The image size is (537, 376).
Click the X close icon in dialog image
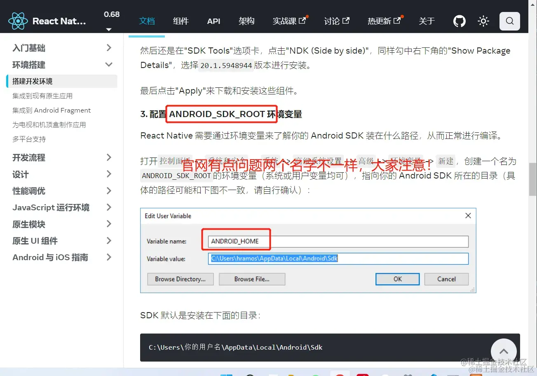[x=468, y=216]
